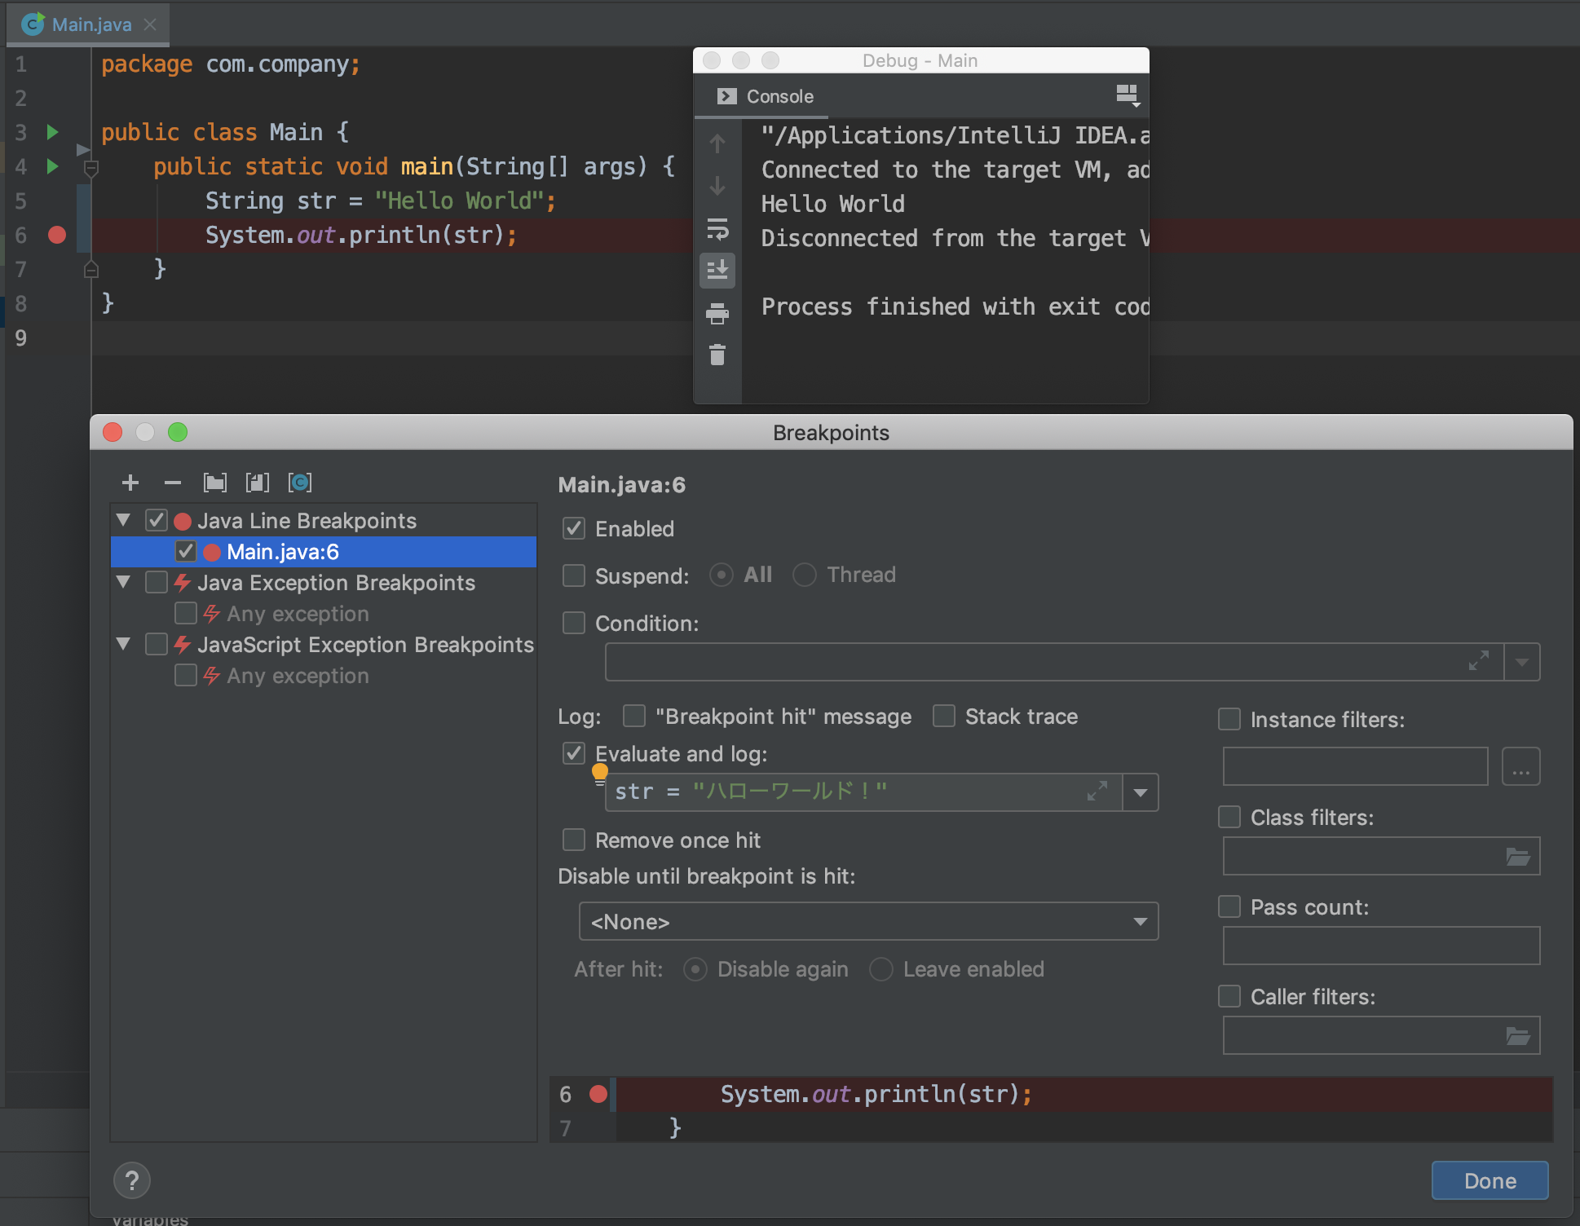Collapse the method fold marker on line 4
The image size is (1580, 1226).
[91, 169]
